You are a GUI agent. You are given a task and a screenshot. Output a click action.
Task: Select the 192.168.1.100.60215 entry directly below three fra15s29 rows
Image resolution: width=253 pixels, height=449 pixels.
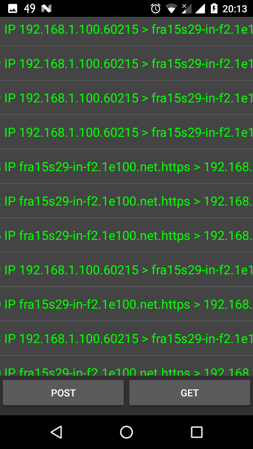[x=126, y=270]
